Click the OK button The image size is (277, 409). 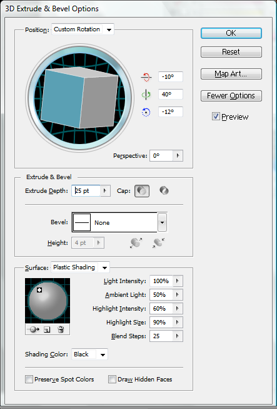click(x=231, y=33)
